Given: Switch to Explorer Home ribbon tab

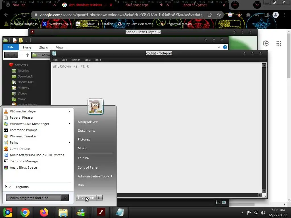Looking at the screenshot, I should [x=27, y=47].
